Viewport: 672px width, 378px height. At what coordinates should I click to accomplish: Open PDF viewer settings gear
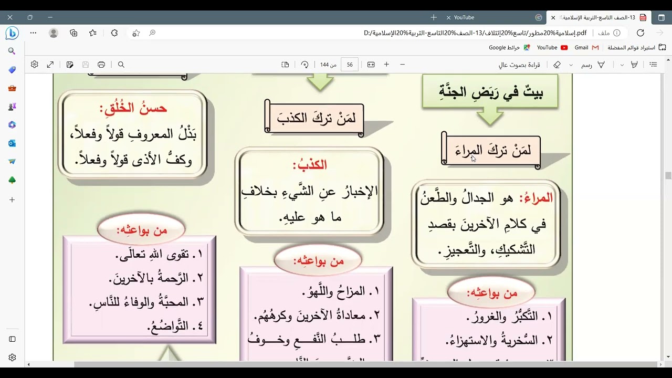(x=35, y=65)
